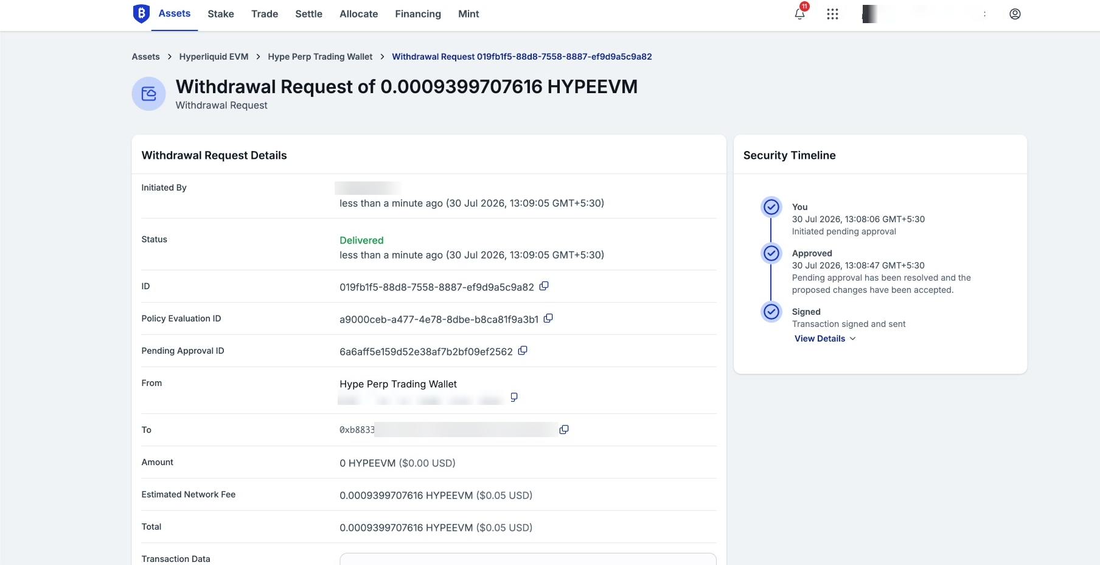The width and height of the screenshot is (1100, 565).
Task: Navigate to Assets breadcrumb
Action: pyautogui.click(x=146, y=57)
